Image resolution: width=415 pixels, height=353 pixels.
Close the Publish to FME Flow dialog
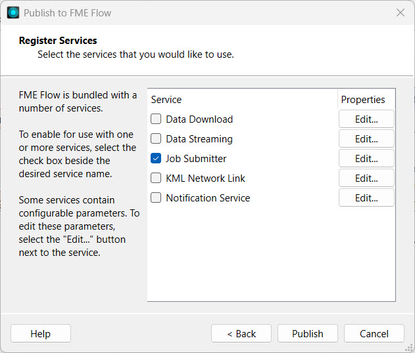tap(400, 12)
